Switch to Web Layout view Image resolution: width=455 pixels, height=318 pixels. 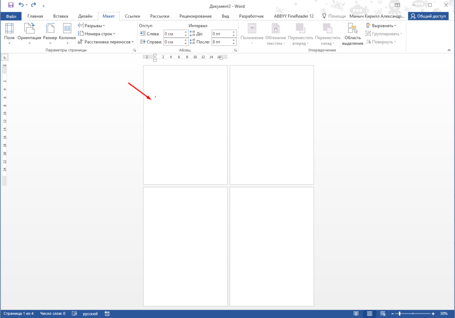tap(383, 314)
